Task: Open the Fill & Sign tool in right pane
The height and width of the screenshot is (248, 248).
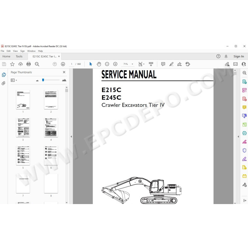Action: click(244, 159)
